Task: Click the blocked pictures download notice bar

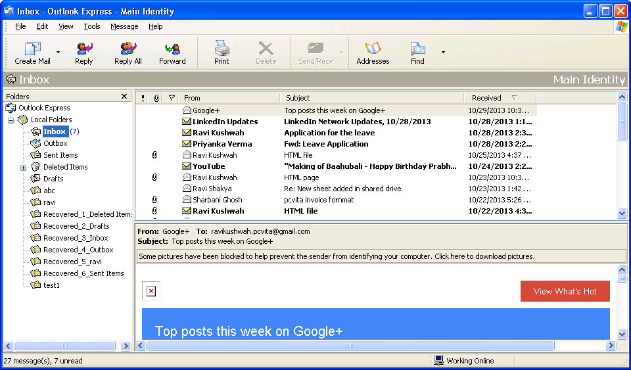Action: [381, 256]
